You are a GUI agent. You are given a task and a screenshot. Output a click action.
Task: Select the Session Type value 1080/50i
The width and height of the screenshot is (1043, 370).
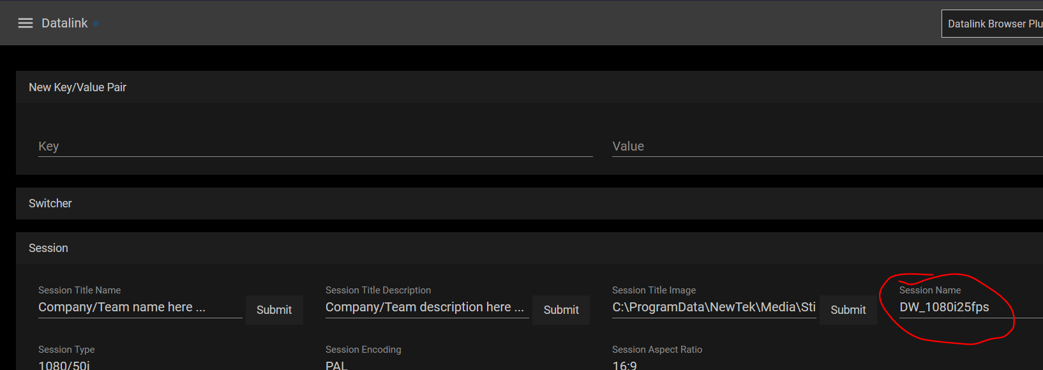64,365
